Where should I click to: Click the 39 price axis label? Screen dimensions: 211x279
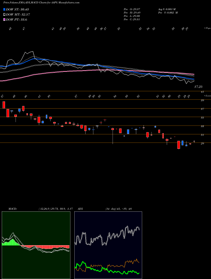202,100
